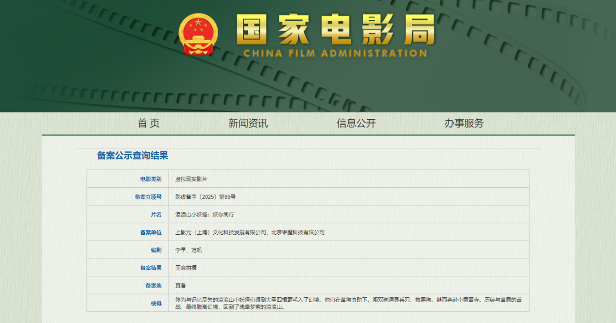Click the 同意拍摄 filing result value
Screen dimensions: 616x323
(186, 268)
